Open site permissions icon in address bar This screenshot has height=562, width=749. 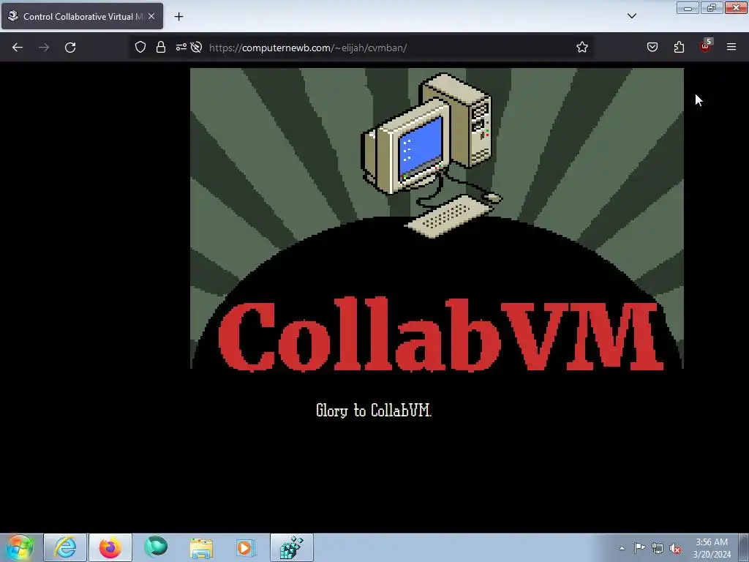click(181, 47)
